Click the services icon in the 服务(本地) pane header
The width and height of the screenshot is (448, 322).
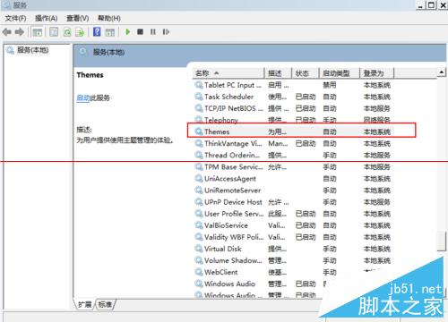coord(82,52)
